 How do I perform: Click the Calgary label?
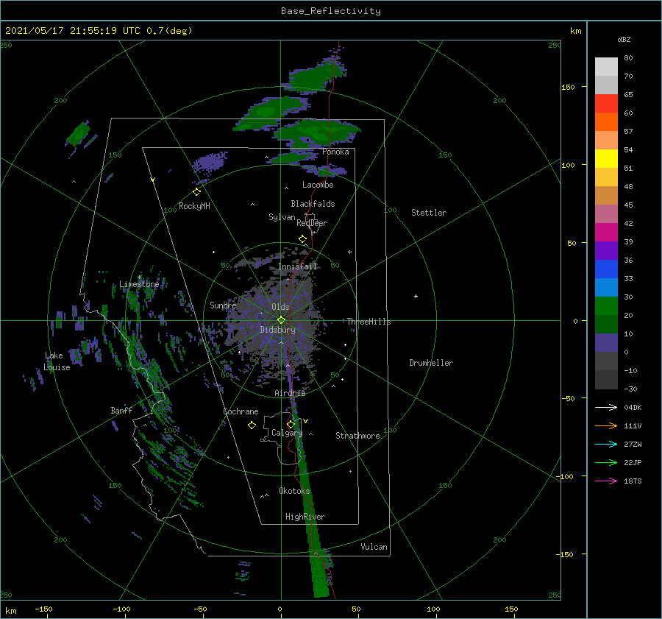(x=287, y=433)
